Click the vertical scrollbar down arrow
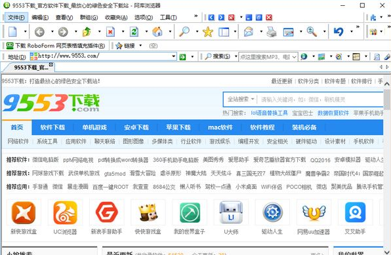This screenshot has width=391, height=255. coord(387,252)
